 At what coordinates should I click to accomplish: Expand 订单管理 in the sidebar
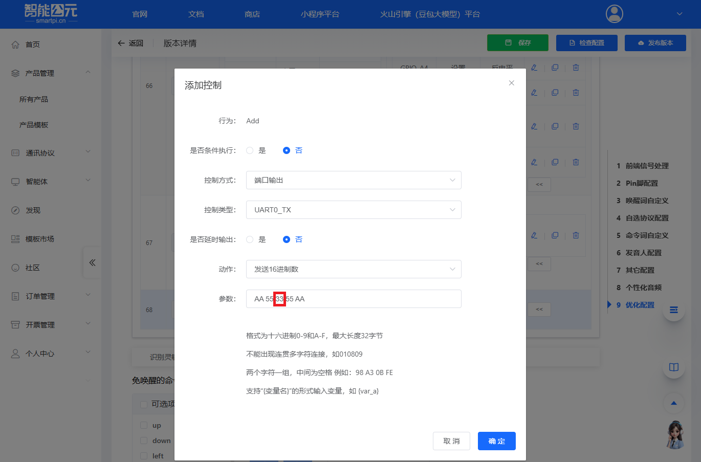click(x=50, y=296)
